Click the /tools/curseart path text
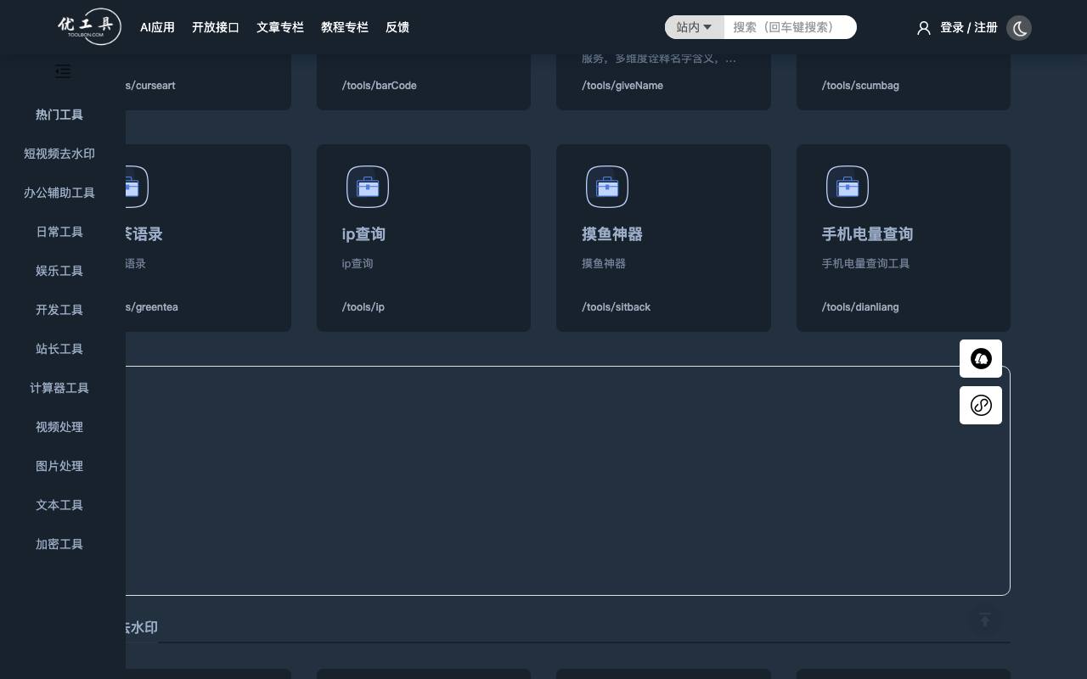Image resolution: width=1087 pixels, height=679 pixels. pyautogui.click(x=151, y=86)
